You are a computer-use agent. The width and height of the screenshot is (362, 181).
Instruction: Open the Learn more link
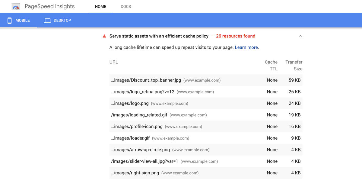pos(246,47)
